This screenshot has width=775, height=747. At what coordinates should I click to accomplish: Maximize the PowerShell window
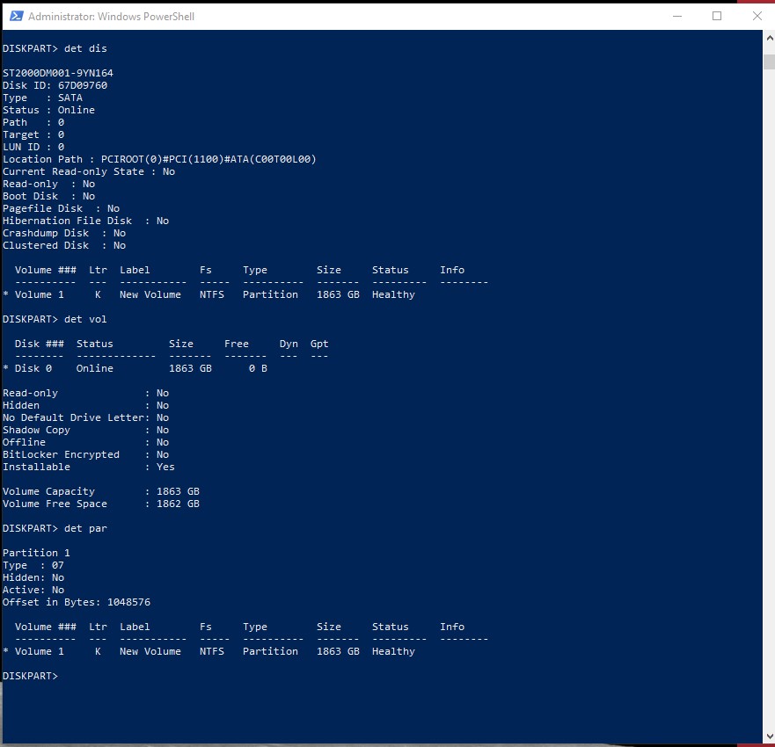tap(717, 16)
